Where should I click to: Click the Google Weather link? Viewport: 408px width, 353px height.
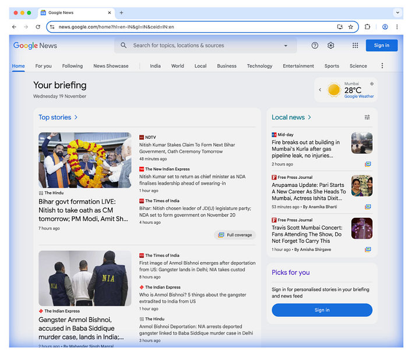(x=359, y=96)
